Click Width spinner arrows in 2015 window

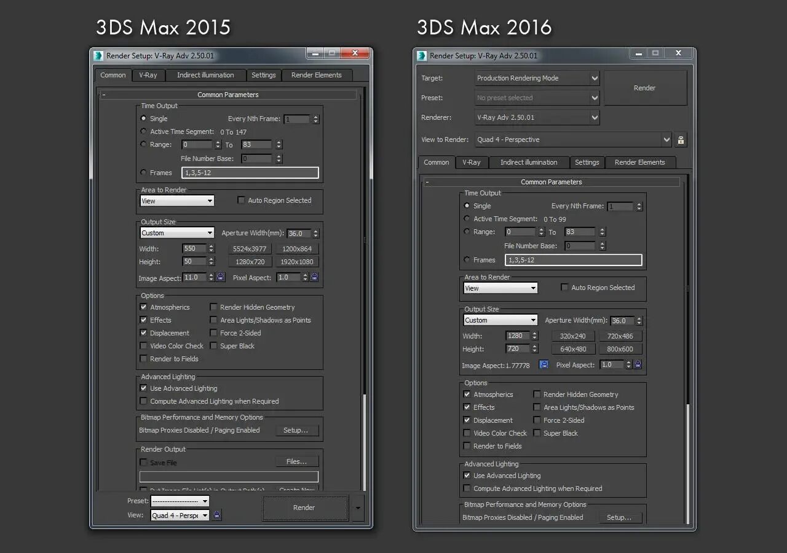pyautogui.click(x=212, y=248)
